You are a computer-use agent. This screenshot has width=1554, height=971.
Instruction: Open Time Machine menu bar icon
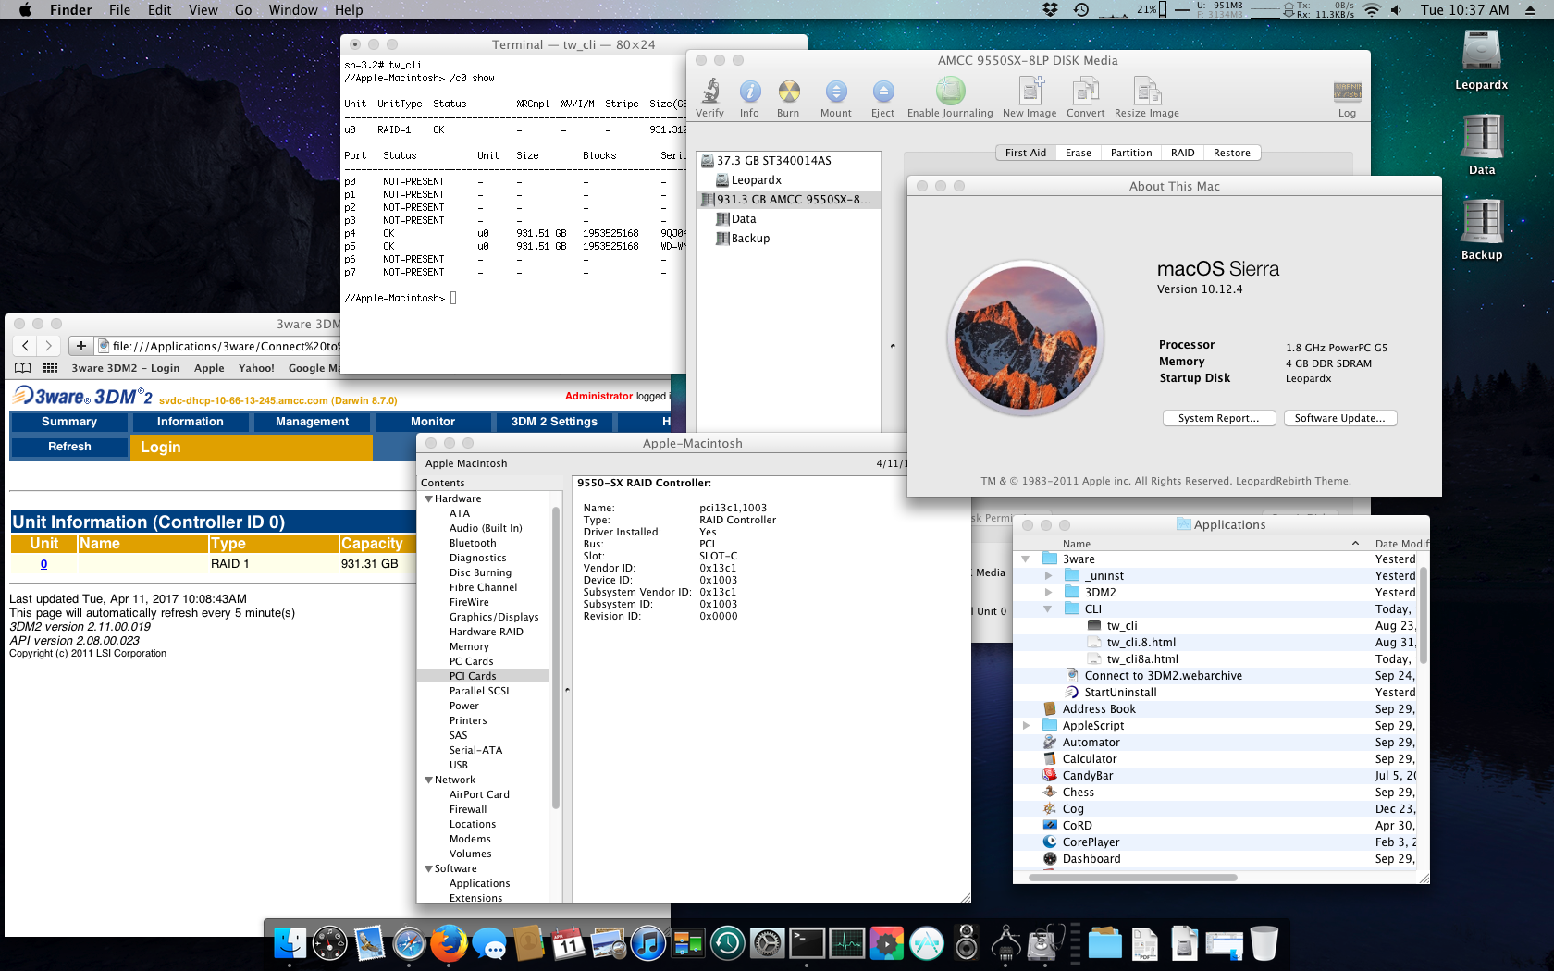point(1081,9)
